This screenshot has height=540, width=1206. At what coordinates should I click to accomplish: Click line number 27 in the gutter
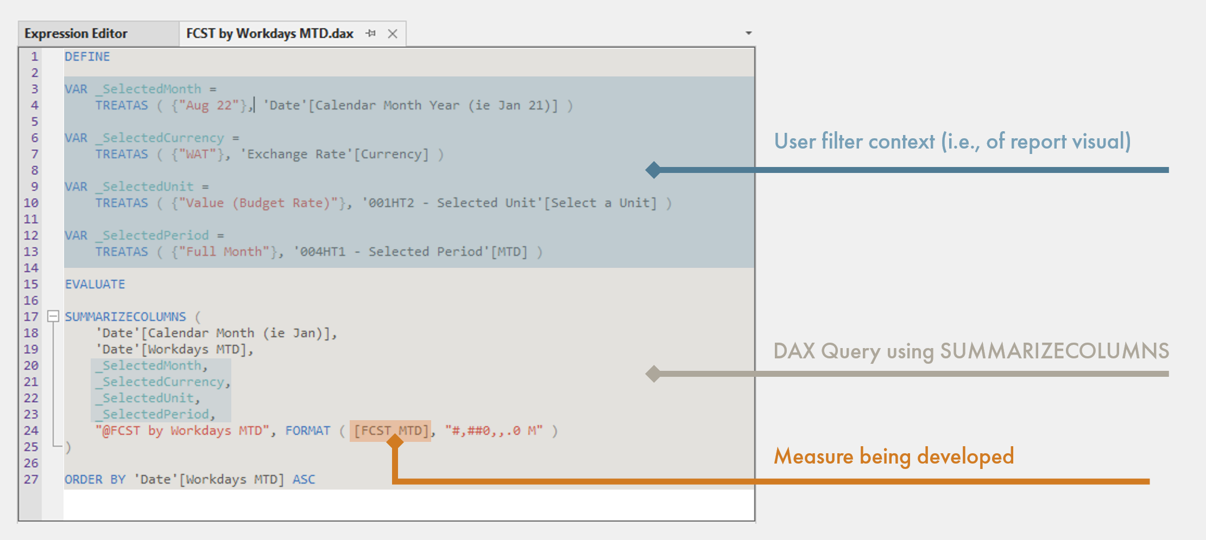point(31,479)
